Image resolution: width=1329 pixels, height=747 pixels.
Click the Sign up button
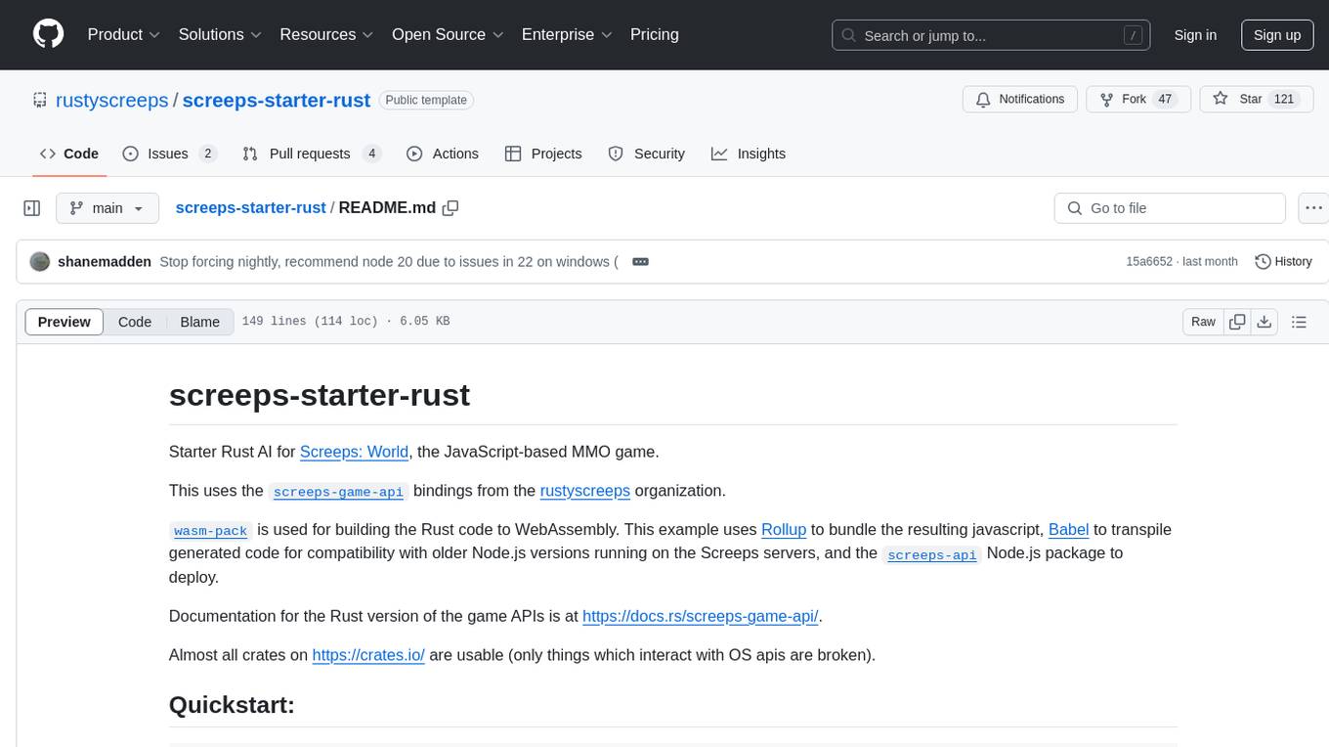tap(1277, 35)
